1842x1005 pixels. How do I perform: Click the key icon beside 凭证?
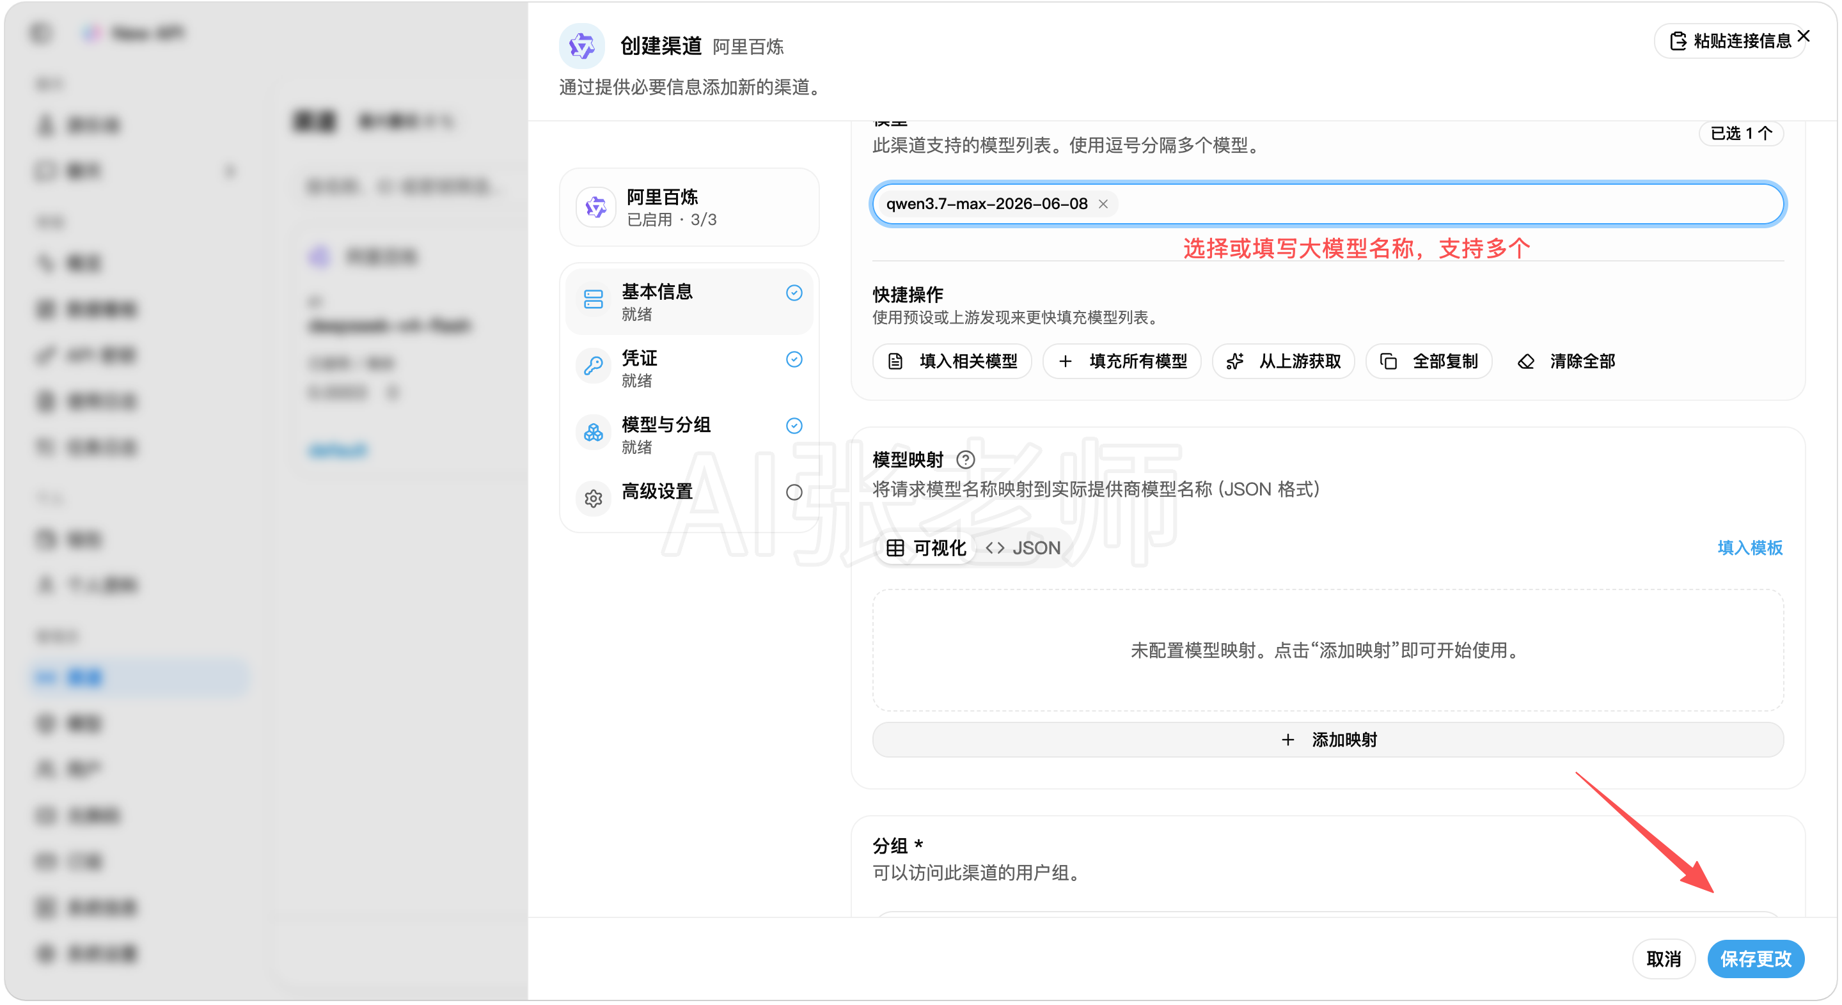[x=593, y=365]
